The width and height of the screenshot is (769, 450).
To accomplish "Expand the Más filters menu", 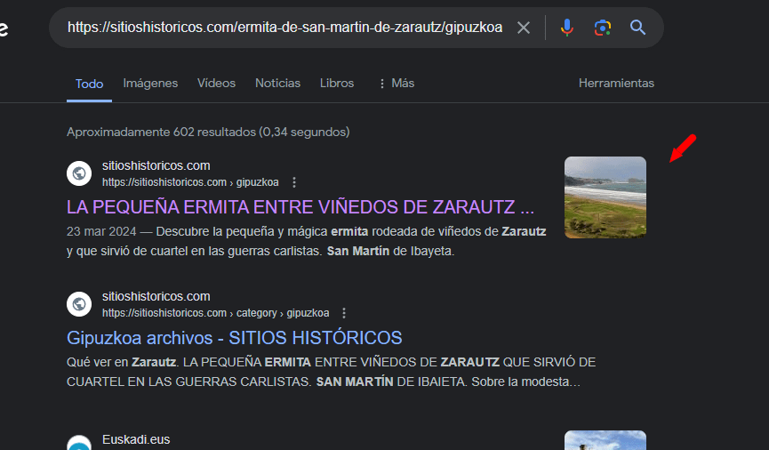I will tap(397, 83).
